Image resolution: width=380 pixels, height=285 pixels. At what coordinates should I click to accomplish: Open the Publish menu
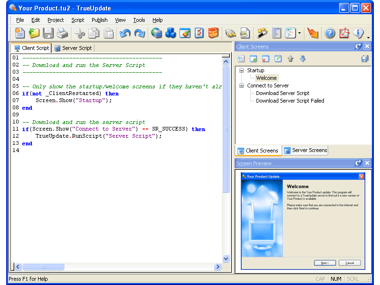99,20
